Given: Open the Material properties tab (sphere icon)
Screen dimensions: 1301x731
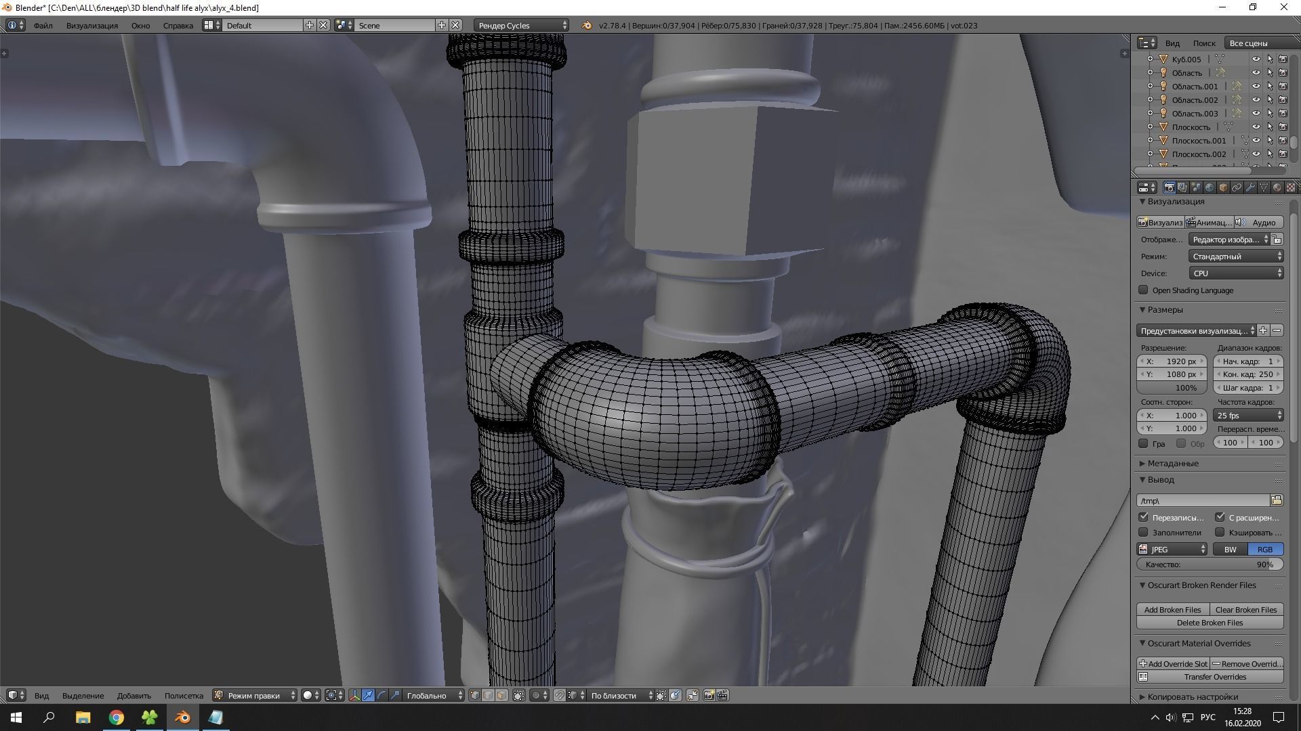Looking at the screenshot, I should (1277, 187).
